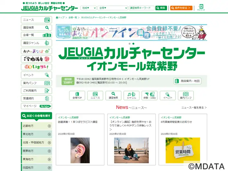The width and height of the screenshot is (228, 171).
Task: Click the 講座検索 magnifier icon button
Action: [113, 95]
